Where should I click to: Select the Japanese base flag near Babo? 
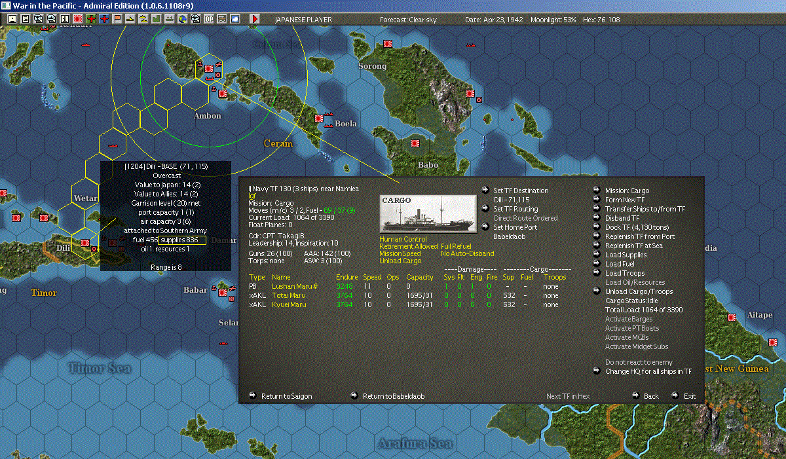point(414,142)
